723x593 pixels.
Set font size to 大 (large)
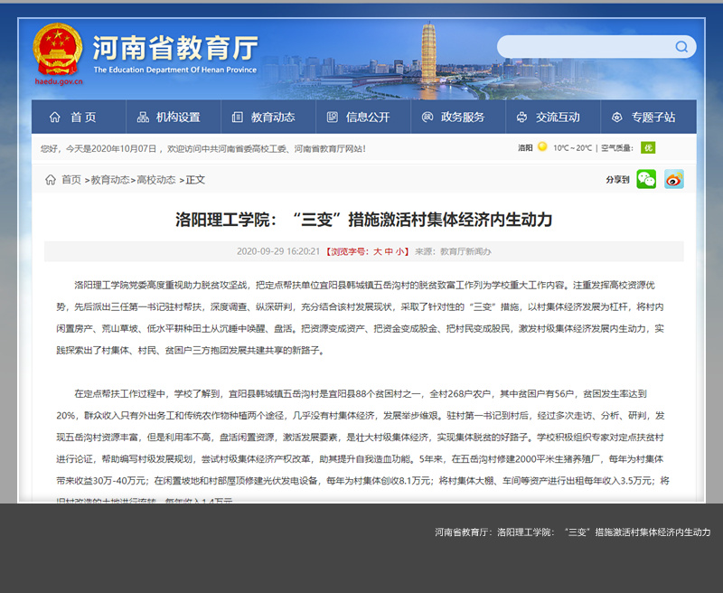(x=378, y=251)
